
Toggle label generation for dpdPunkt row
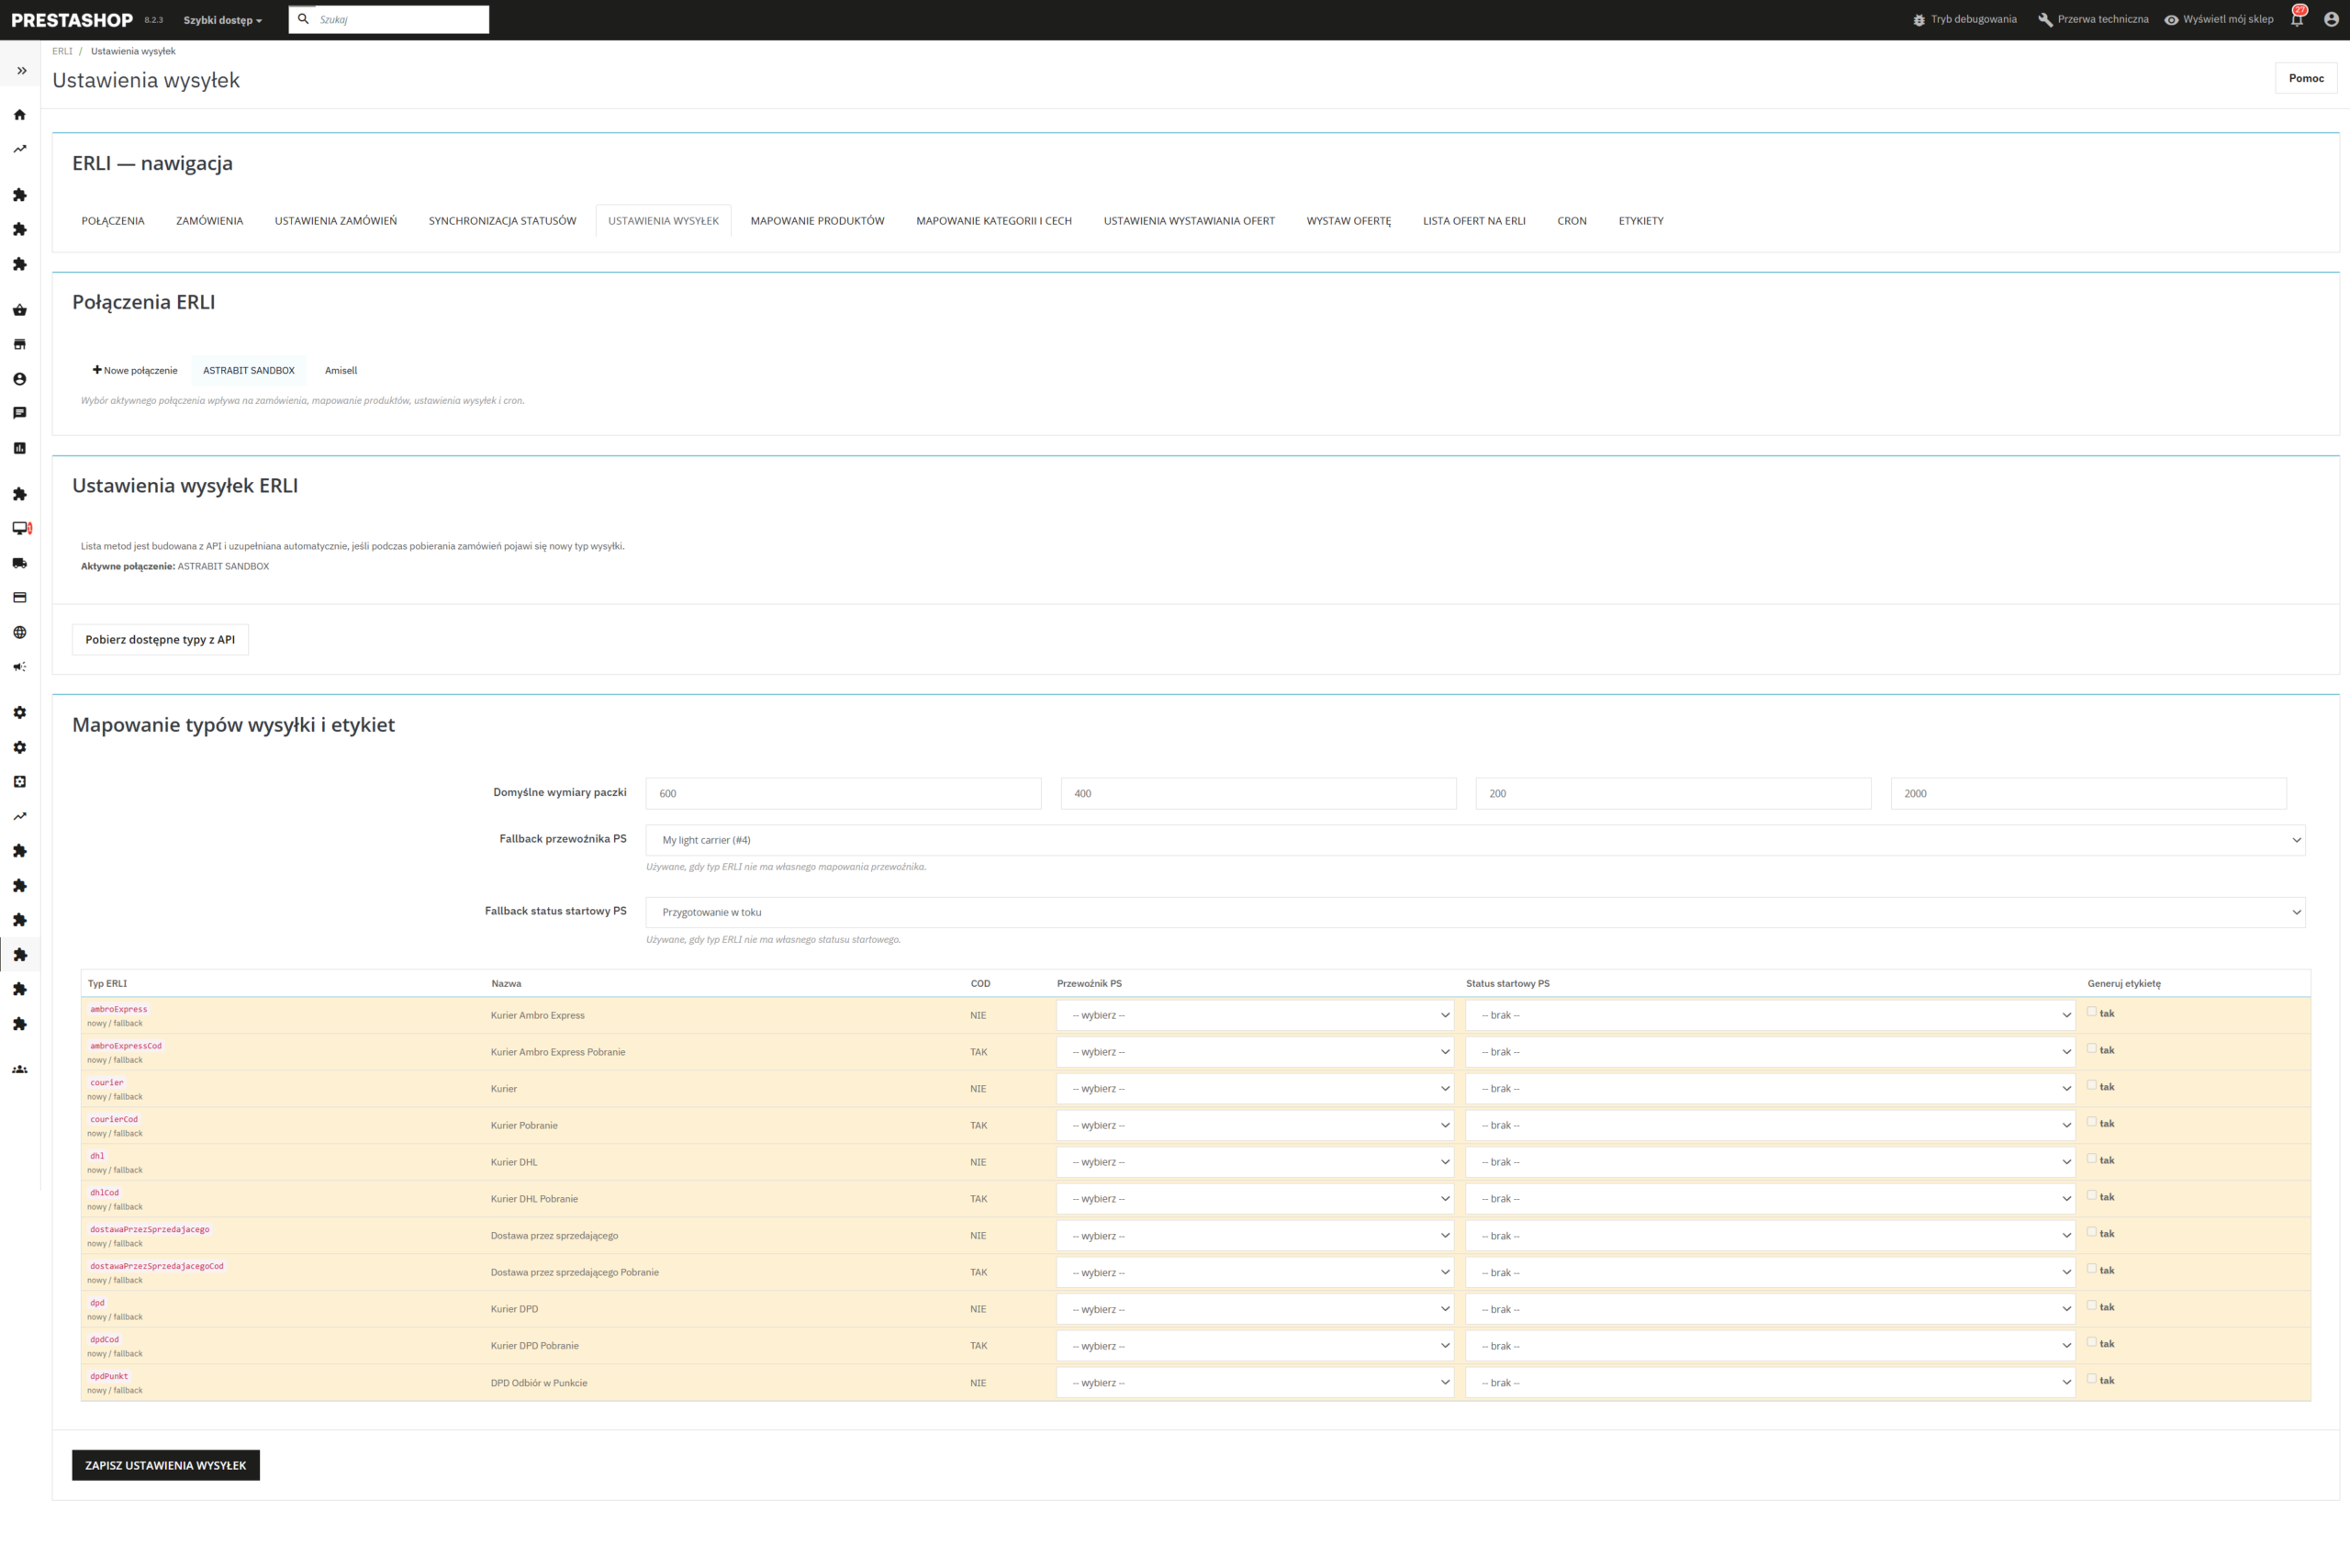click(2091, 1379)
